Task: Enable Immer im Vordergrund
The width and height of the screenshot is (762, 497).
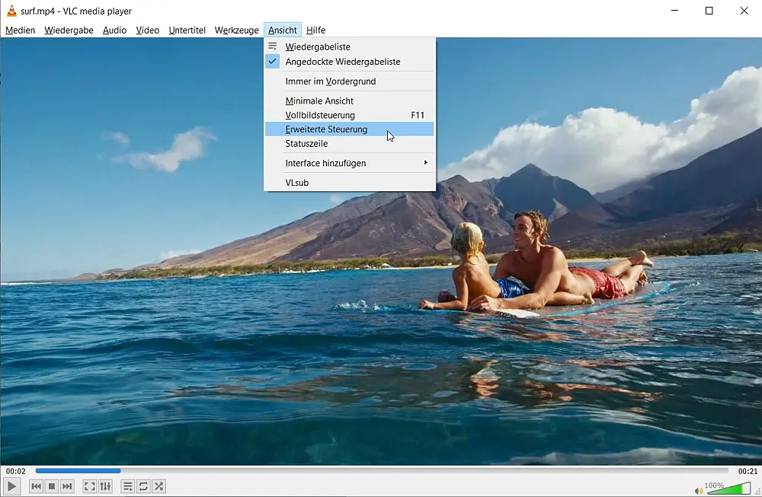Action: (350, 81)
